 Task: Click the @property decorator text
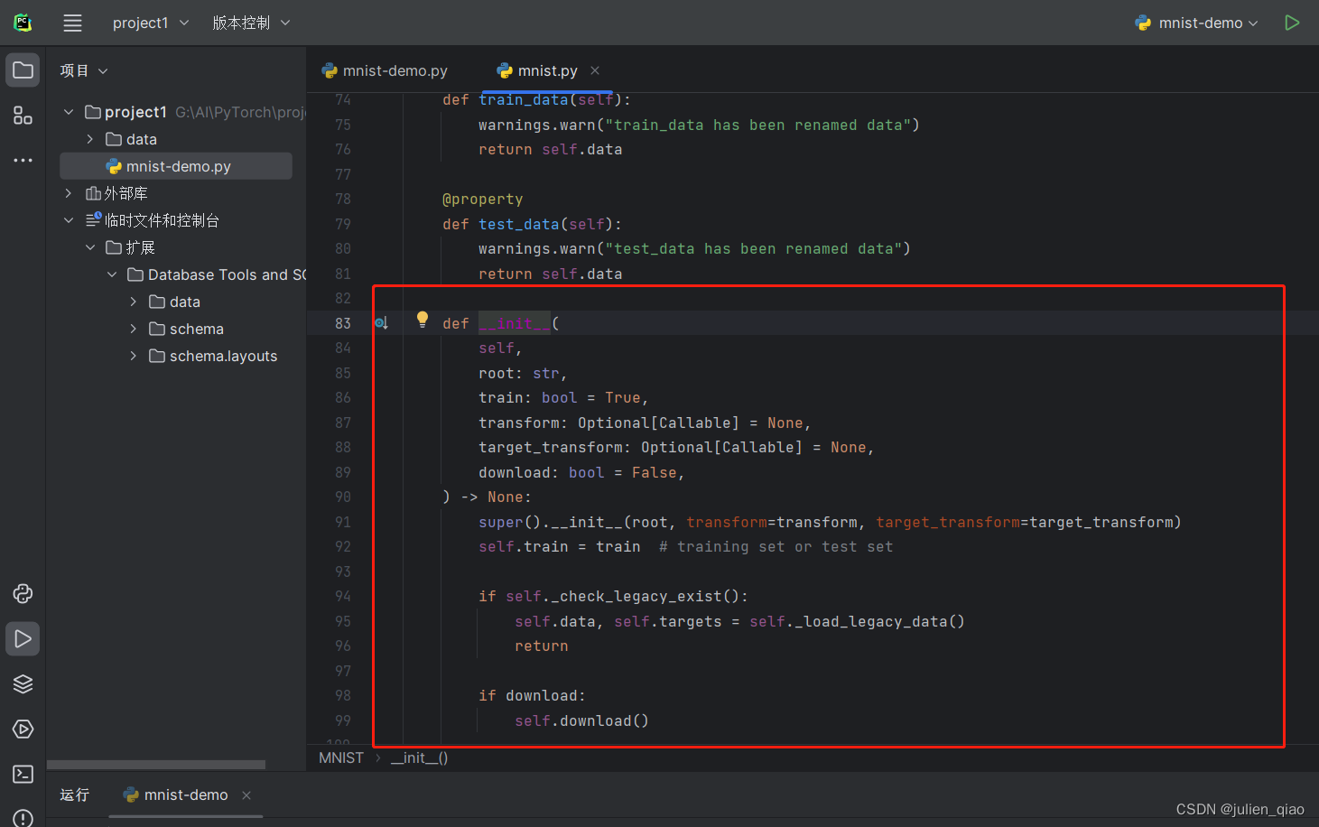pyautogui.click(x=483, y=200)
